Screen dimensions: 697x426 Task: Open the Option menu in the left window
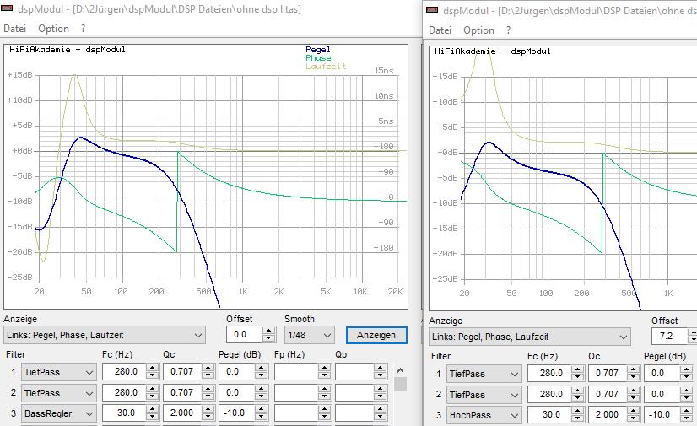[x=53, y=29]
